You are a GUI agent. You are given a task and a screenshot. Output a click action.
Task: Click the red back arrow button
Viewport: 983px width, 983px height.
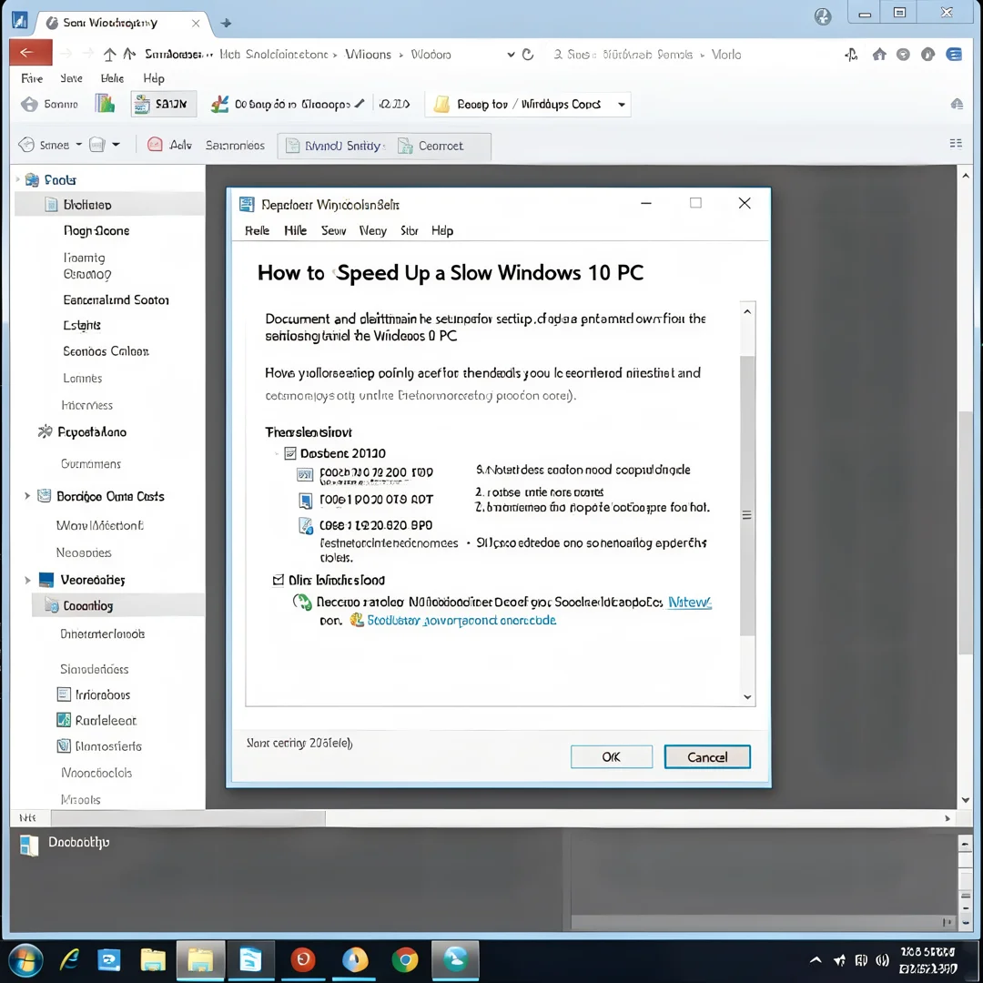[x=30, y=54]
